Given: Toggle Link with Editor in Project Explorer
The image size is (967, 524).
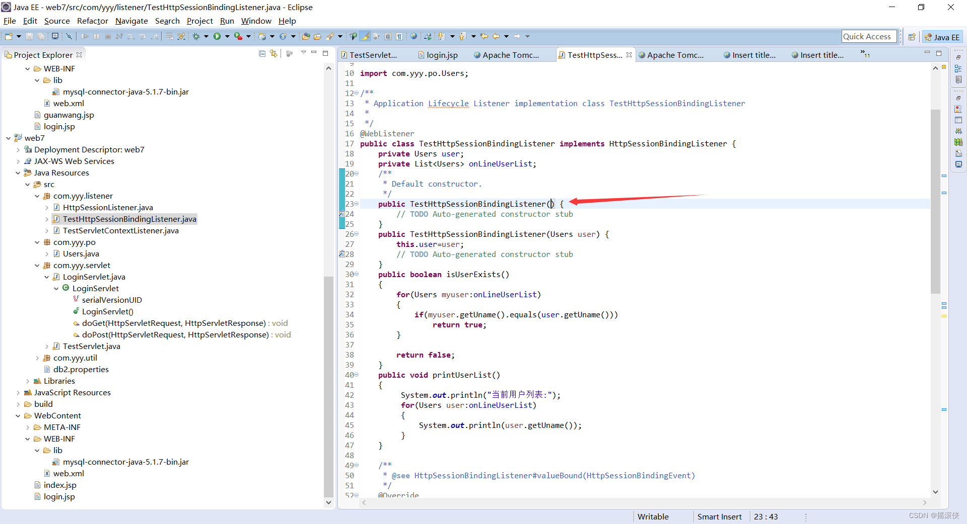Looking at the screenshot, I should click(x=273, y=53).
